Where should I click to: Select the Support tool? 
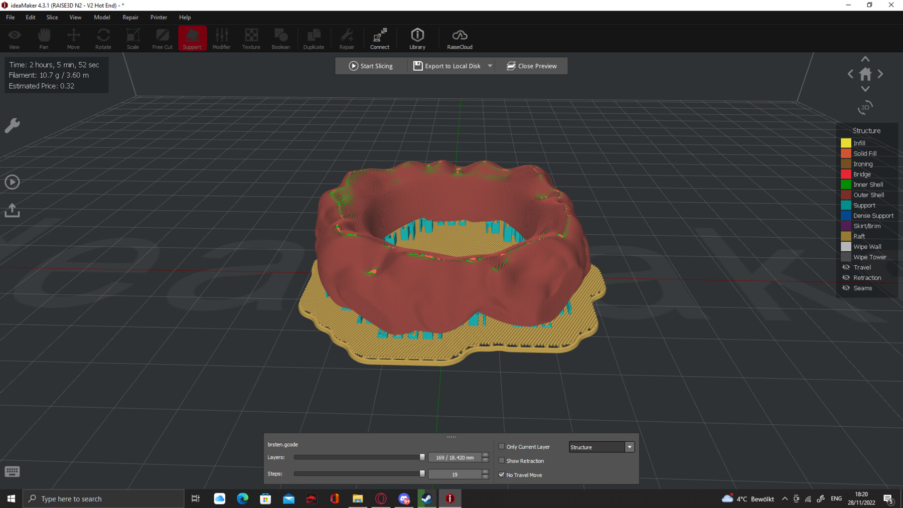192,38
